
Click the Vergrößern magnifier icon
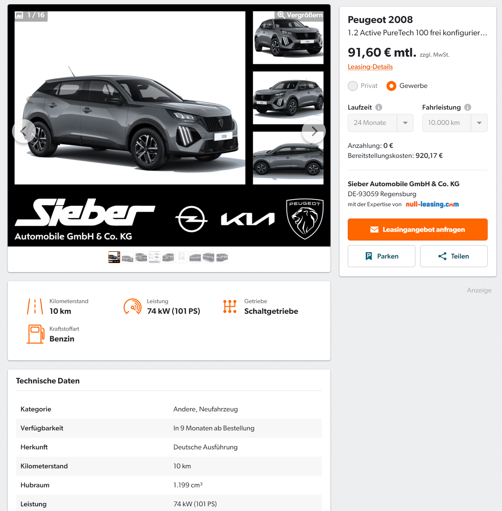pyautogui.click(x=281, y=15)
